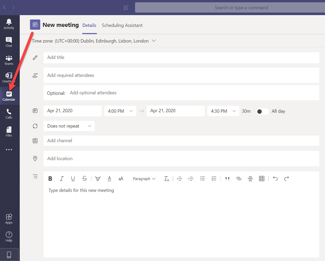Viewport: 325px width, 261px height.
Task: Insert a table in meeting details
Action: click(x=262, y=178)
